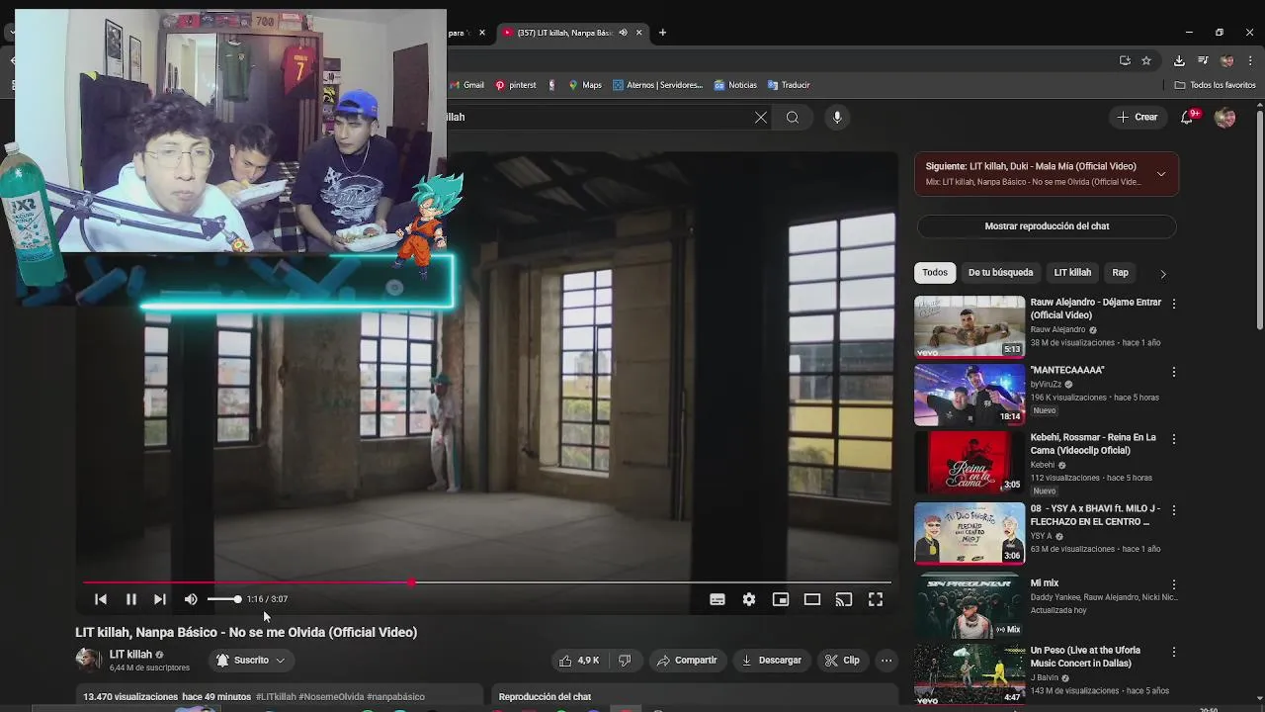The image size is (1265, 712).
Task: Dislike the video
Action: pos(625,661)
